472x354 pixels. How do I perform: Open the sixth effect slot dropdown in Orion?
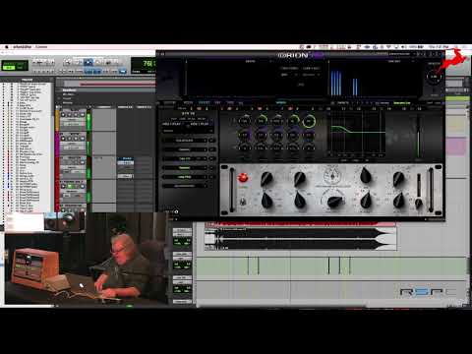click(x=185, y=186)
